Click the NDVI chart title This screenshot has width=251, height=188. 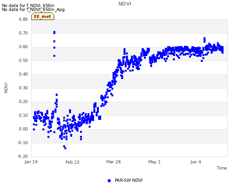coord(125,4)
